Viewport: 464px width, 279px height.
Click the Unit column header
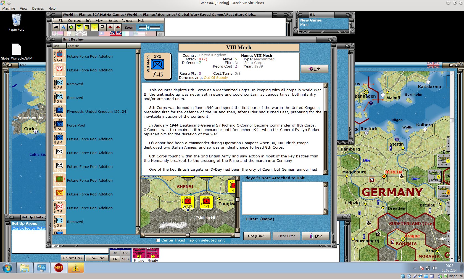pyautogui.click(x=59, y=46)
